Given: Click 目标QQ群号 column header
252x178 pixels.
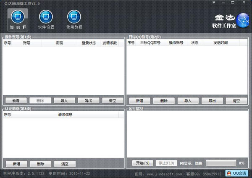Looking at the screenshot, I should coord(150,43).
